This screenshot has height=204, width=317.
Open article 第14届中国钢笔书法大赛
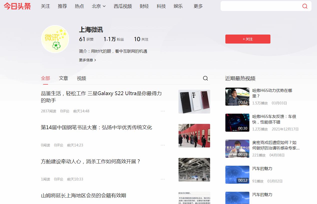coord(96,127)
